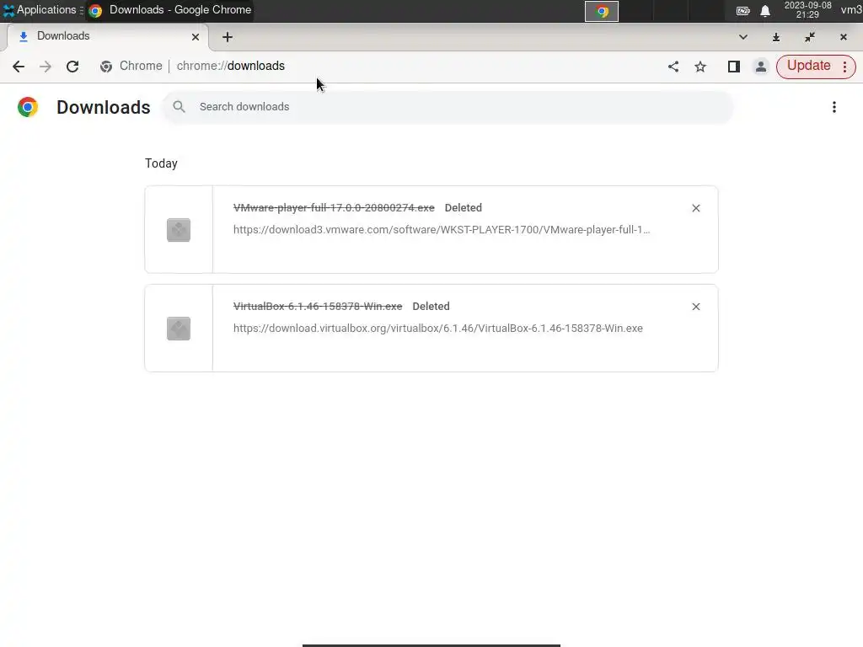Image resolution: width=863 pixels, height=647 pixels.
Task: Open the notification bell in panel
Action: tap(765, 11)
